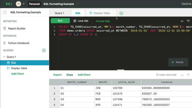The width and height of the screenshot is (192, 108).
Task: Click row number 2 in results
Action: pos(54,94)
